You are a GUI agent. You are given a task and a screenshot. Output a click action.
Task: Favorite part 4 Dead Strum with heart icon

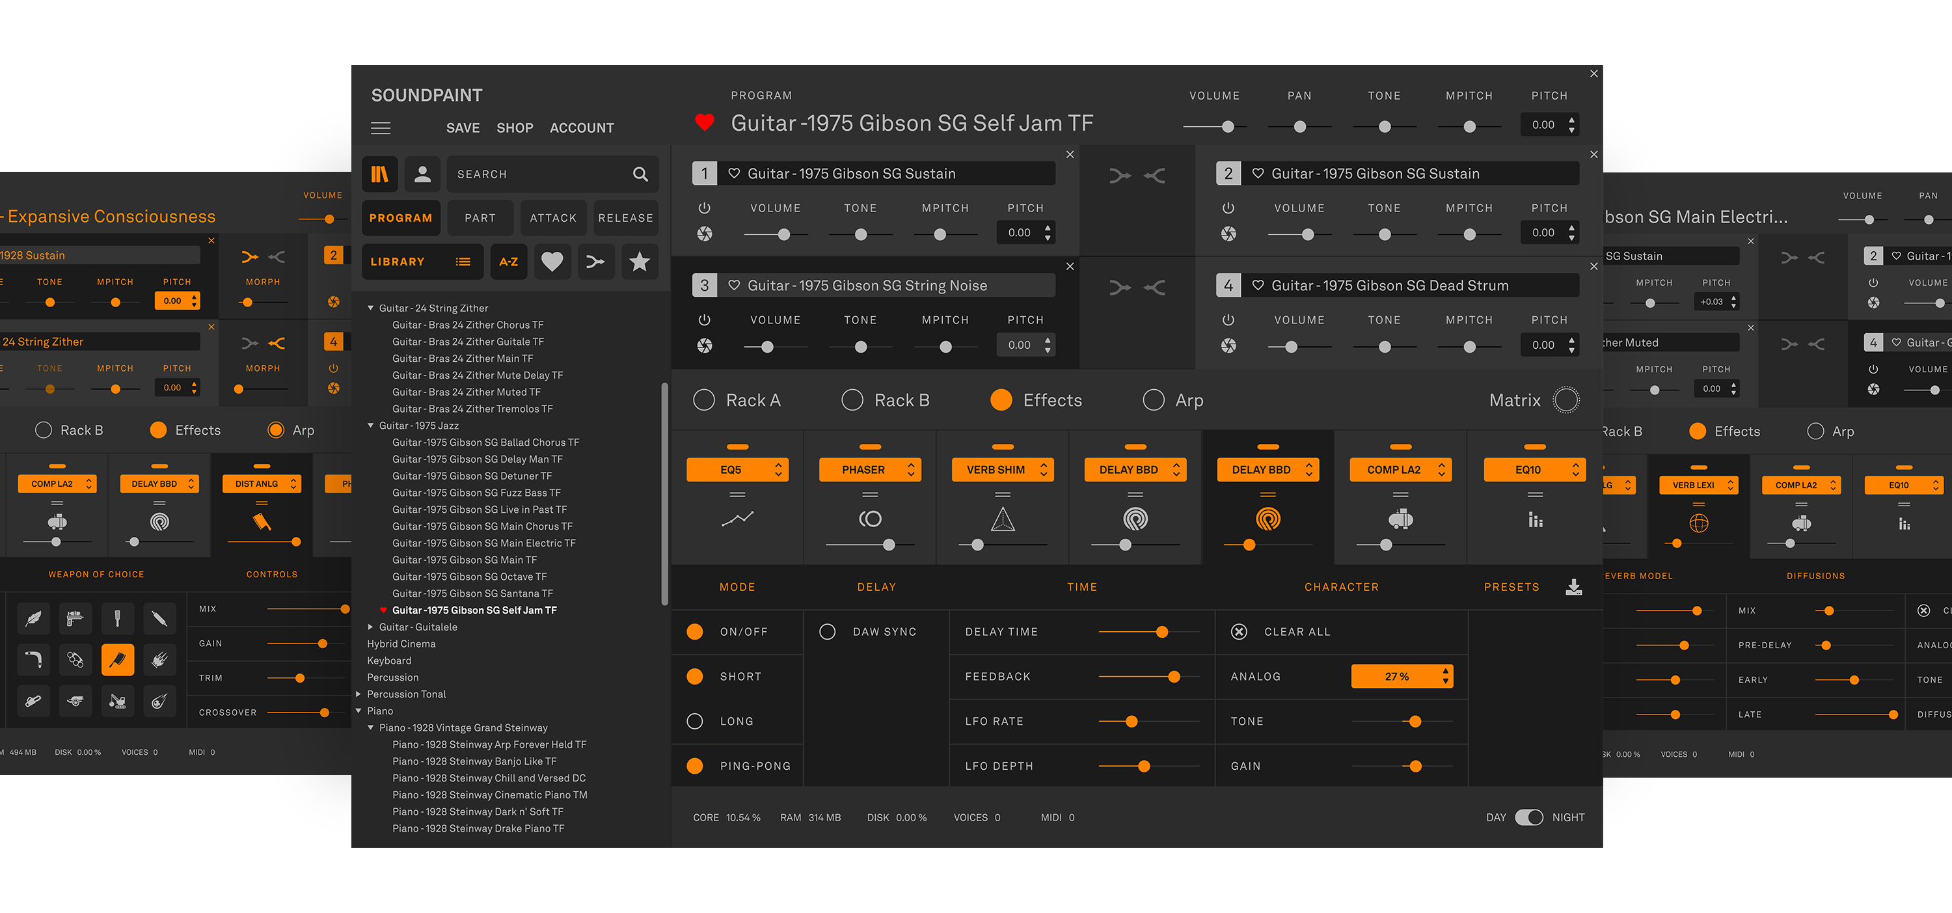click(x=1258, y=285)
